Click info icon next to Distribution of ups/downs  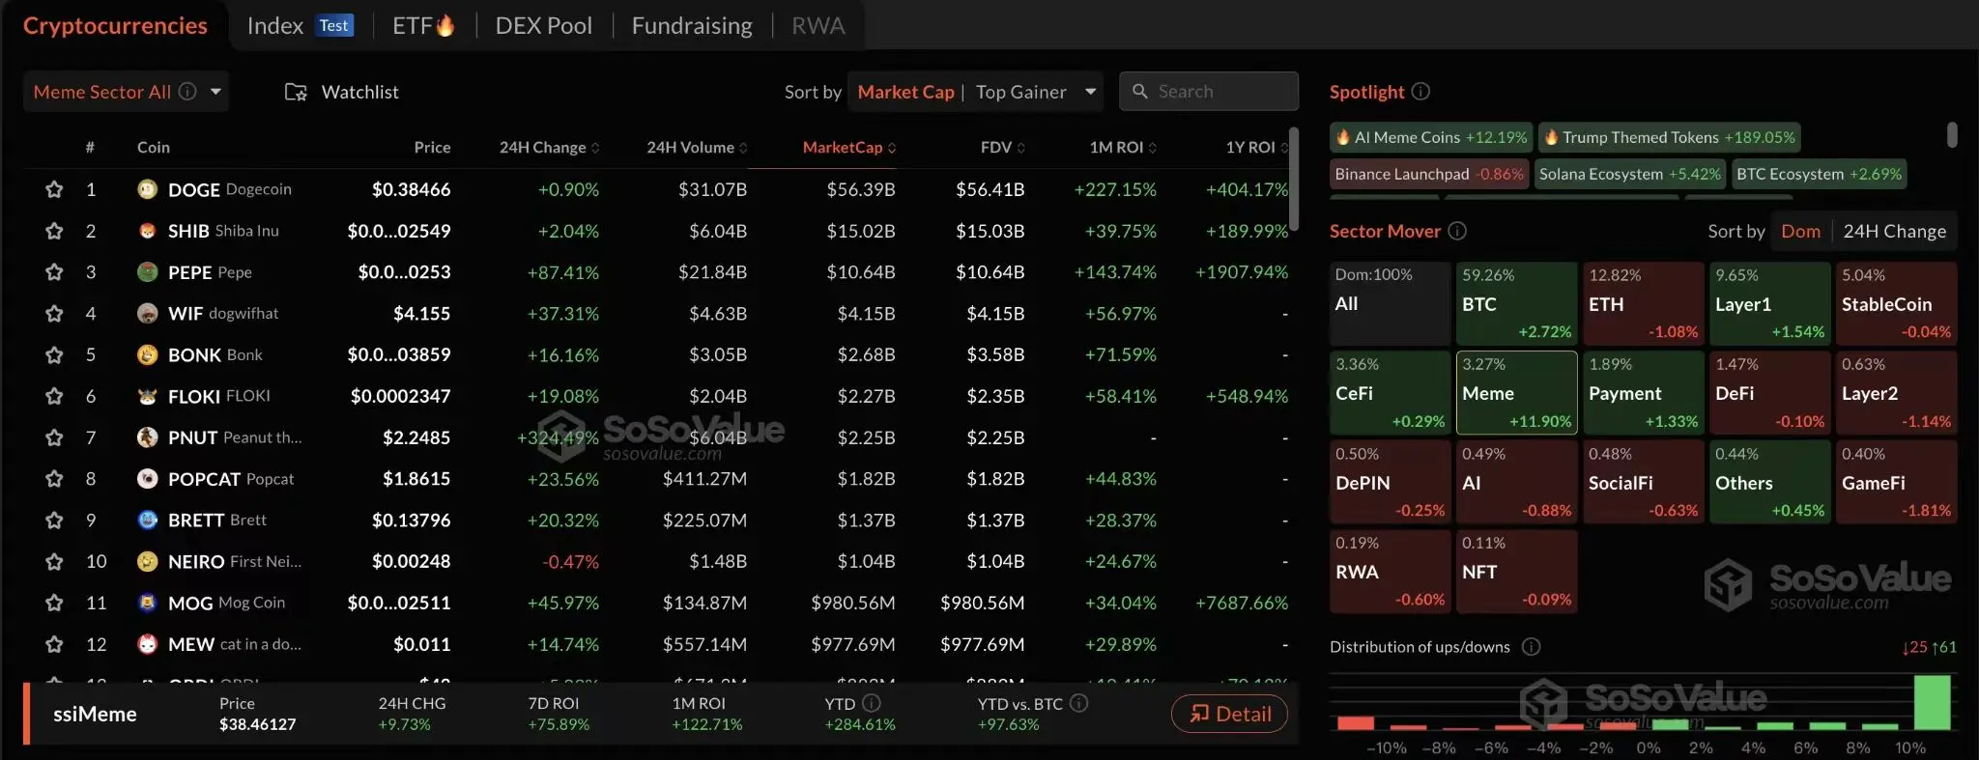[1531, 647]
